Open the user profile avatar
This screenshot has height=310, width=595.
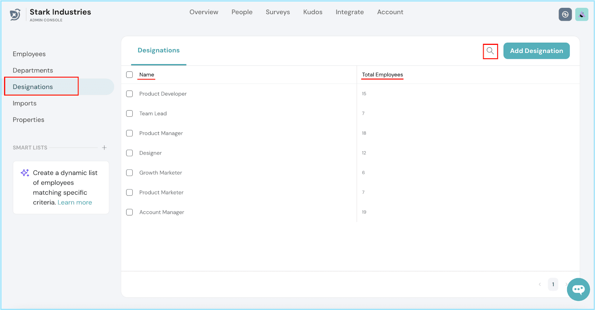(x=582, y=14)
